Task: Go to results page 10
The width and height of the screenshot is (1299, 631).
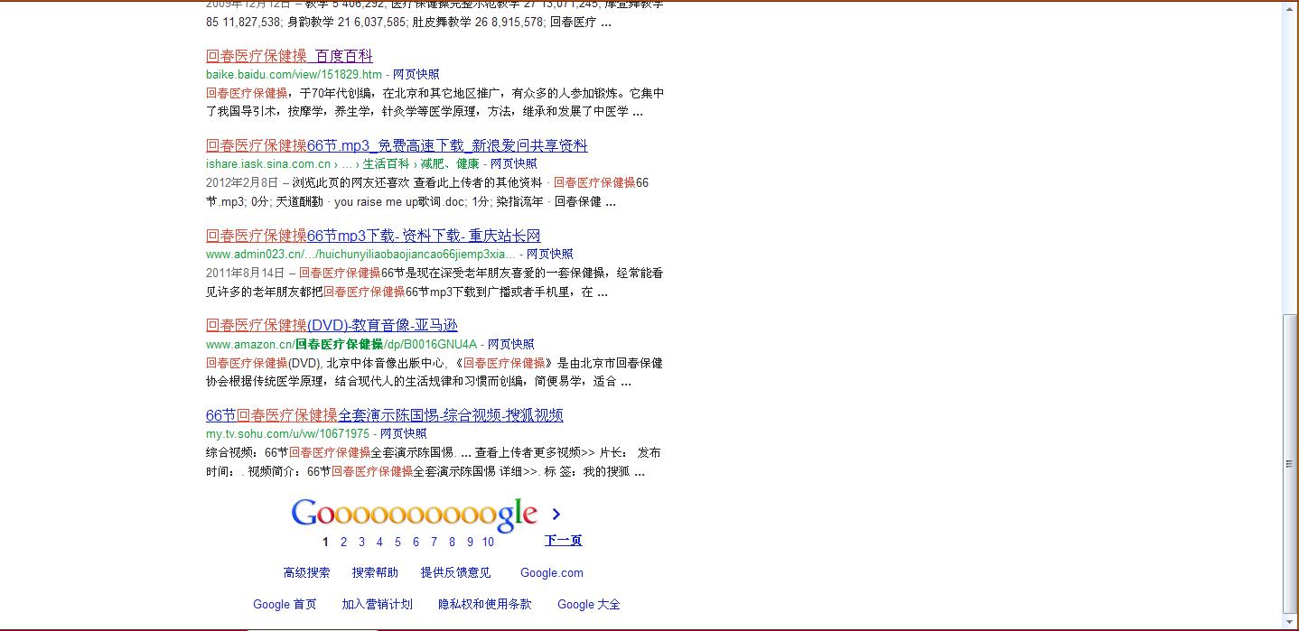Action: coord(488,542)
